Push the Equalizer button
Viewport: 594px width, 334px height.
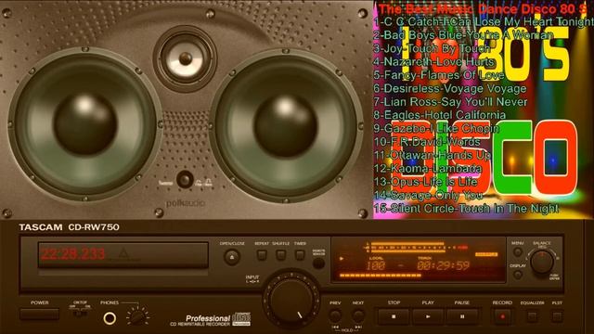532,315
